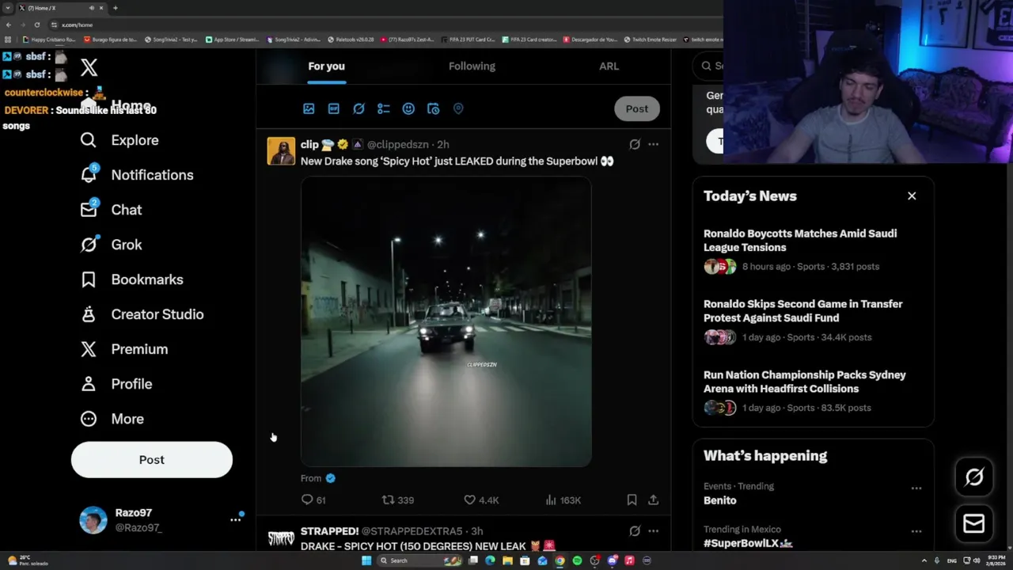Click the composer Post button

point(637,108)
